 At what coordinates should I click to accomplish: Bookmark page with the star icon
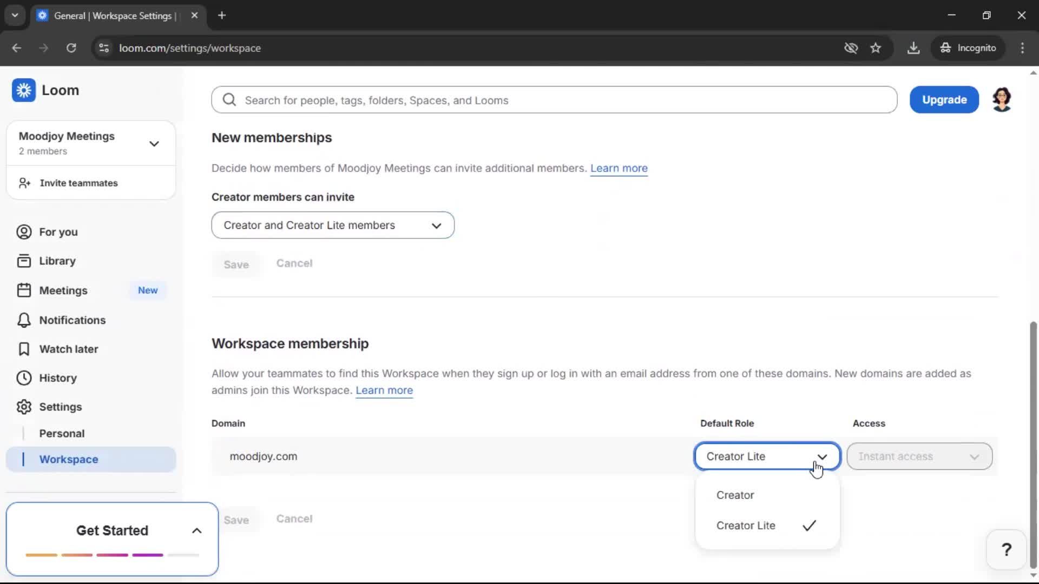876,48
